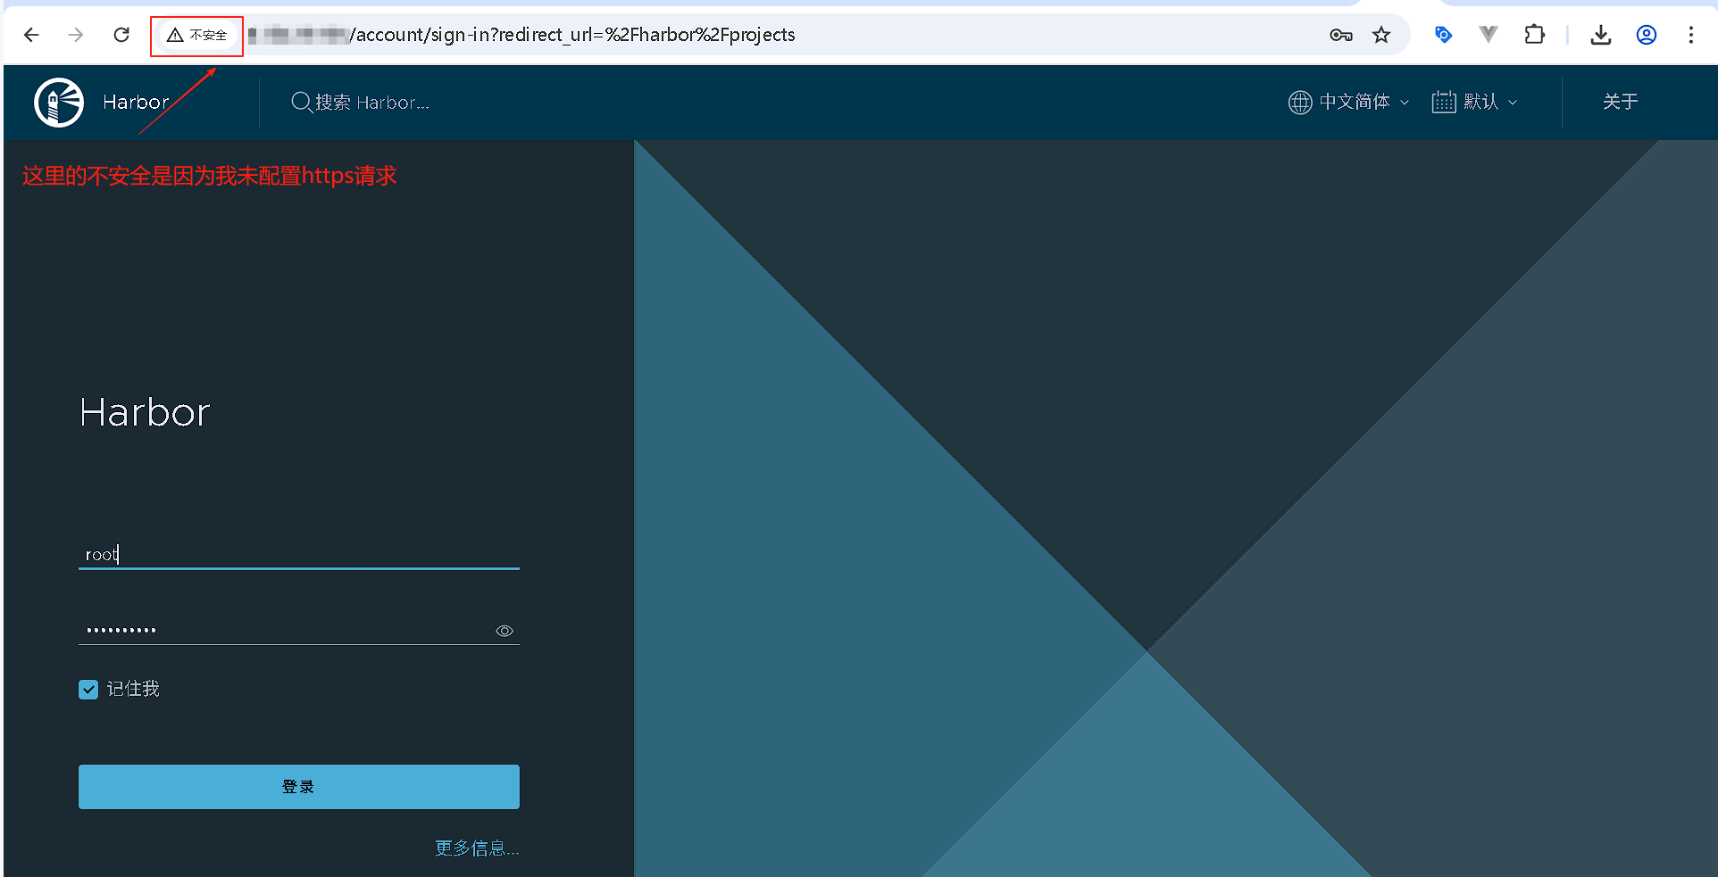Click the search magnifier icon
The width and height of the screenshot is (1718, 877).
pos(302,103)
